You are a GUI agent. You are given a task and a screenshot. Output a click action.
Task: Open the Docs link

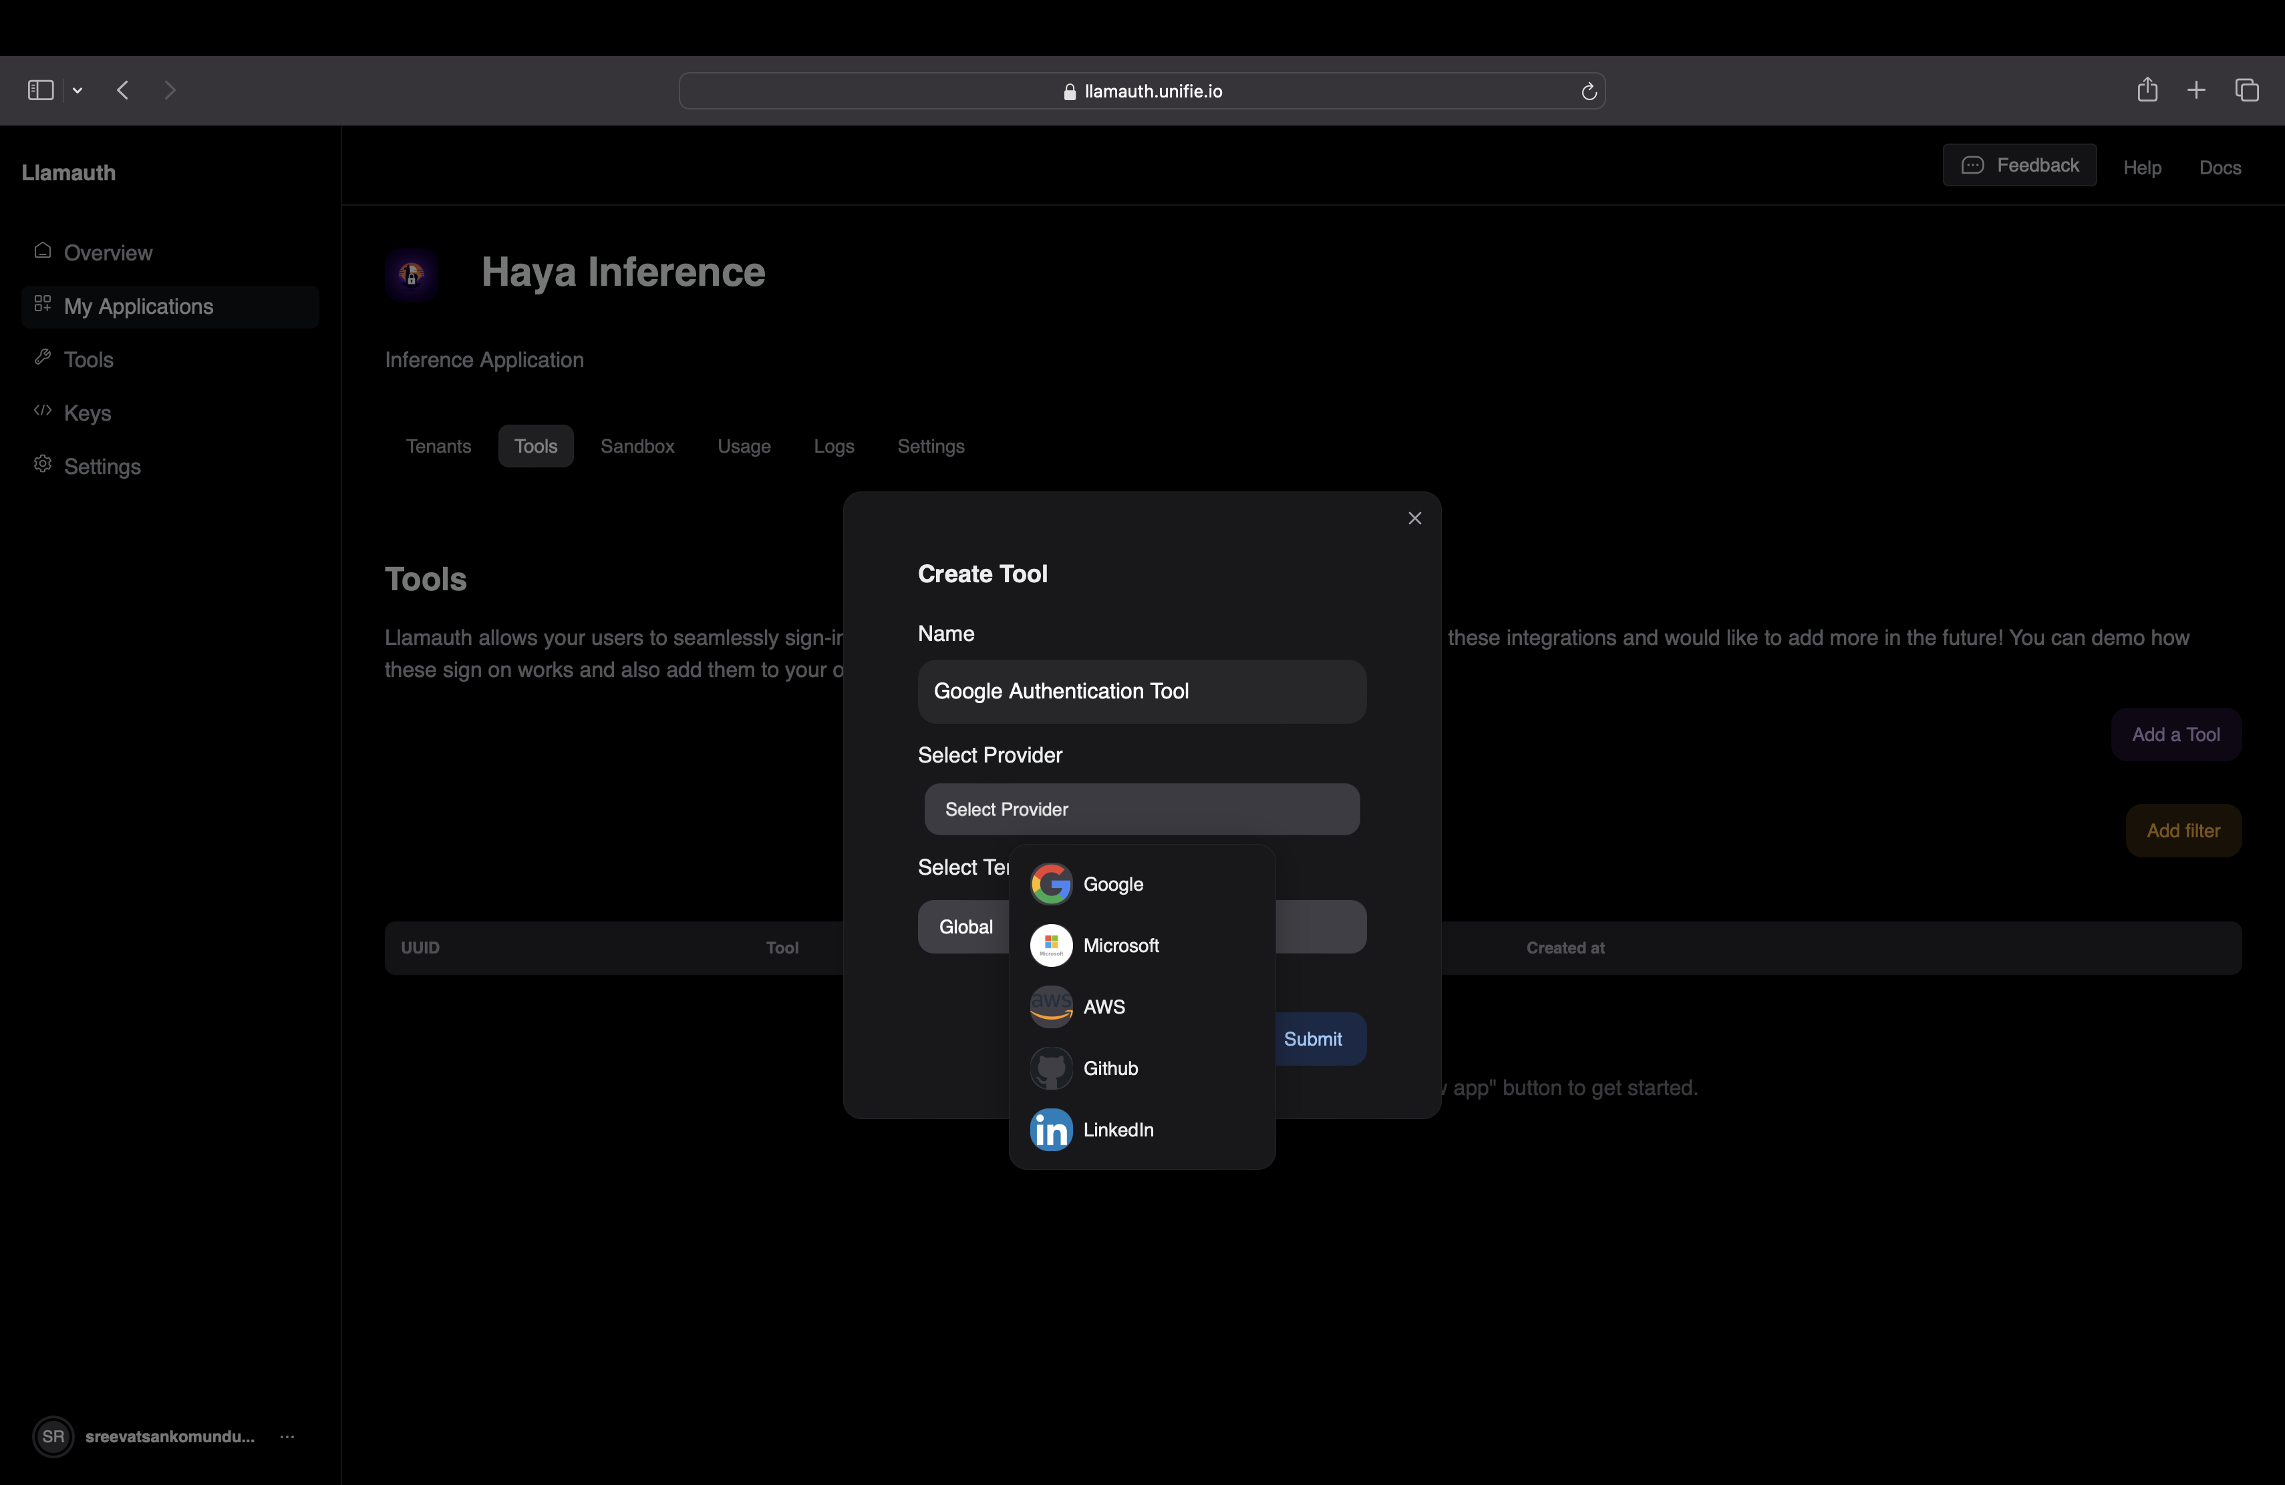coord(2220,168)
